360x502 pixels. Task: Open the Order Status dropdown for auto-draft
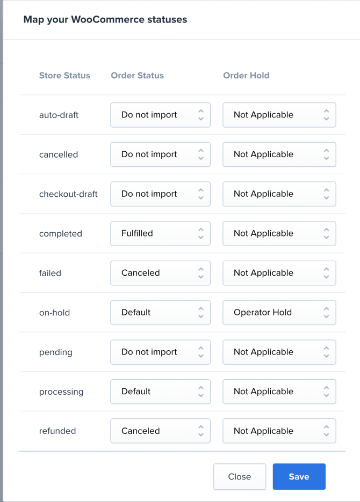click(x=160, y=115)
